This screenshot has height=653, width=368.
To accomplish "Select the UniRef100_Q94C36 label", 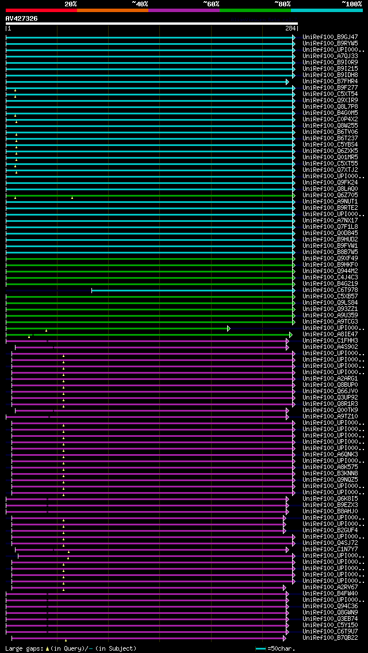I will [330, 606].
